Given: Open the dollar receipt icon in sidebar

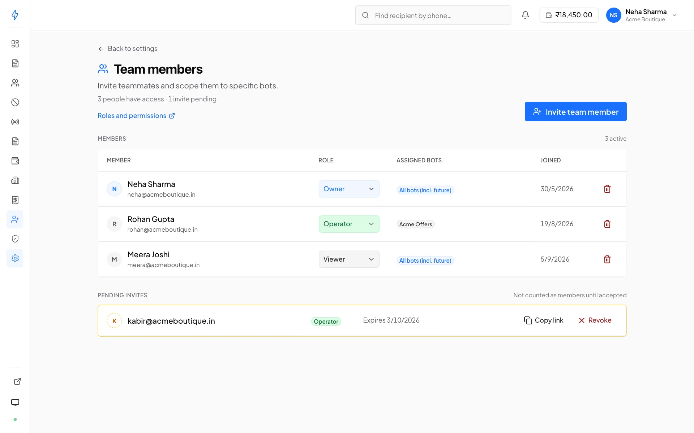Looking at the screenshot, I should 15,200.
